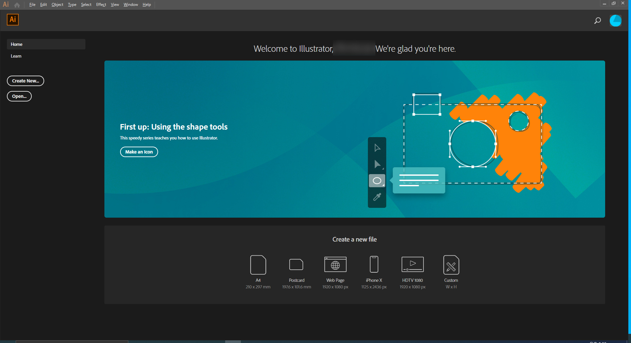The height and width of the screenshot is (343, 631).
Task: Open the Object menu
Action: [x=57, y=5]
